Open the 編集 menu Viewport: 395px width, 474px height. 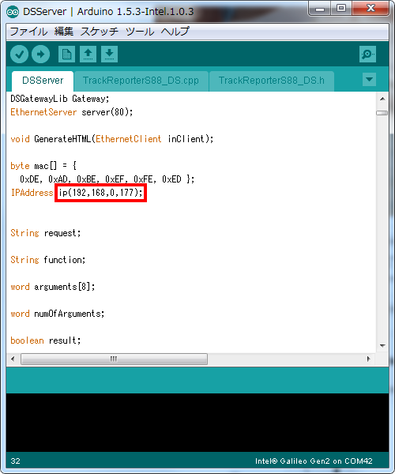point(64,32)
